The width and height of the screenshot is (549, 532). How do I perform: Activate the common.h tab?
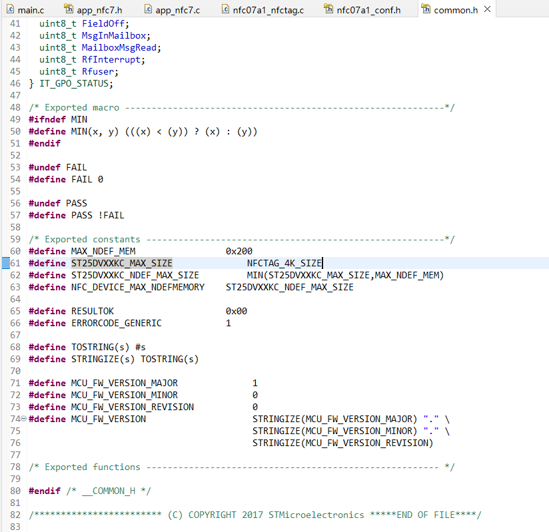pyautogui.click(x=456, y=10)
